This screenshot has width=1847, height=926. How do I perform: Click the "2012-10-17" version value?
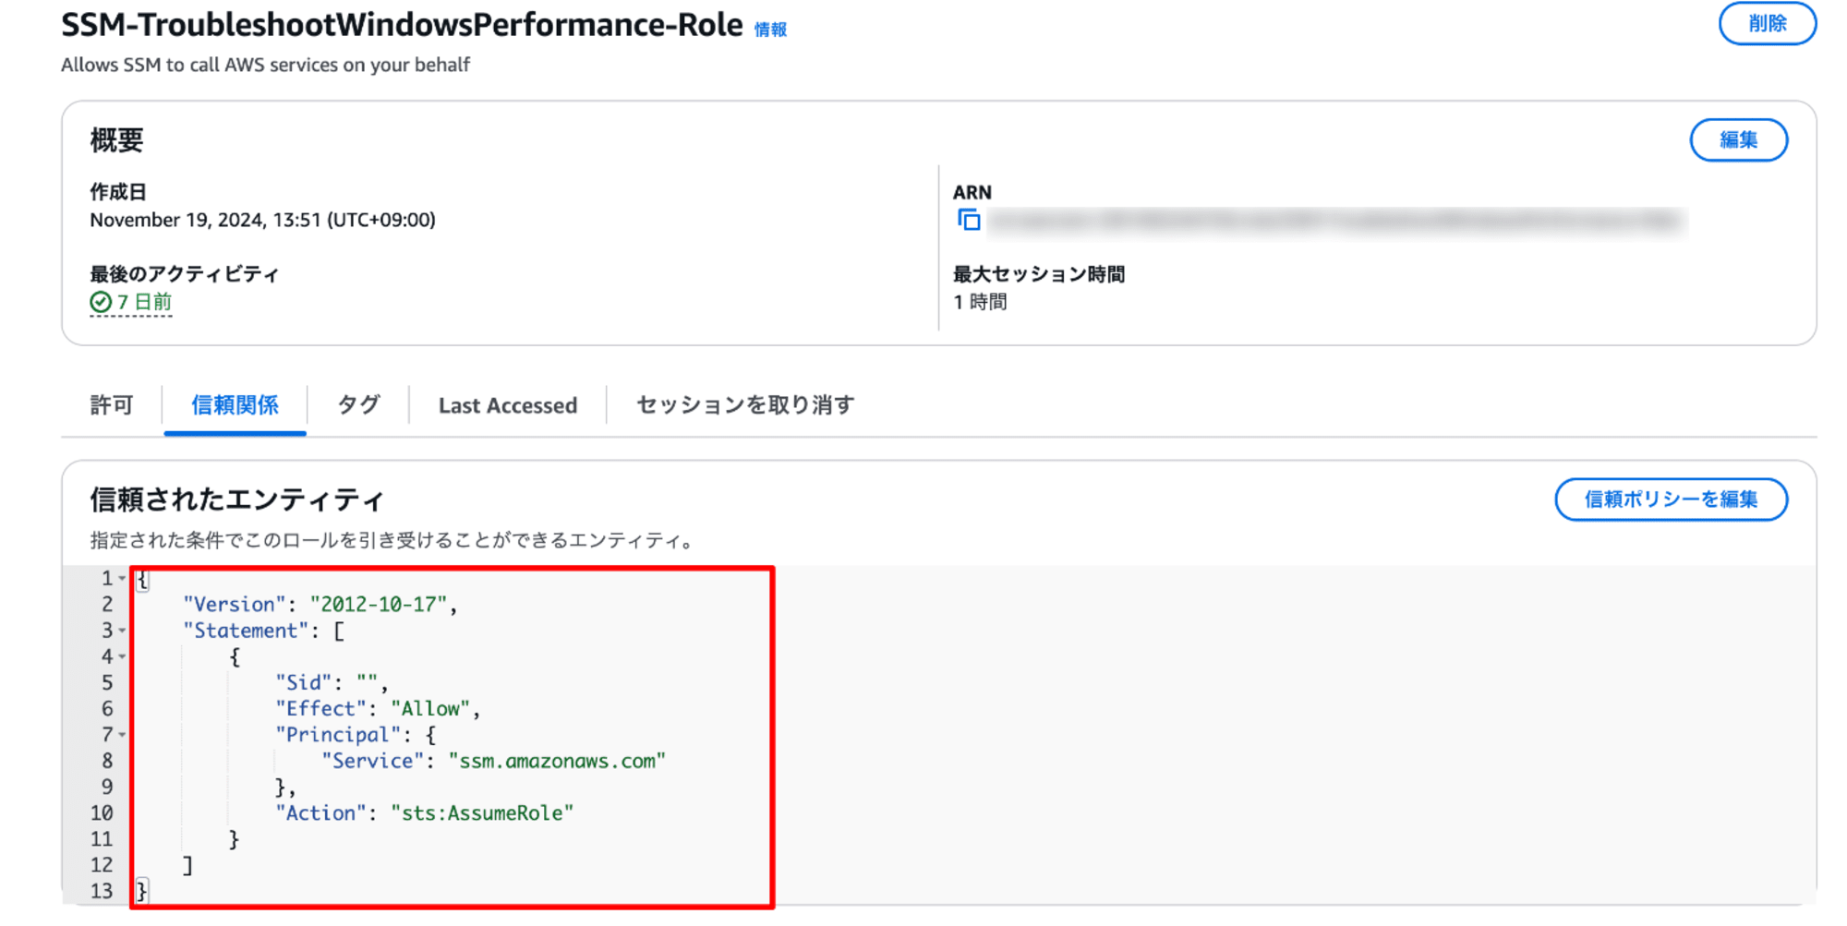coord(379,605)
